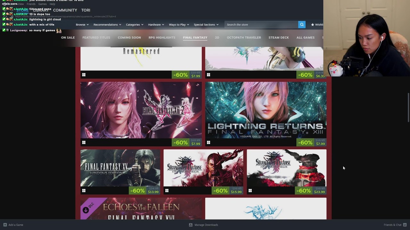Open the Categories dropdown menu
The image size is (410, 230).
click(x=135, y=25)
